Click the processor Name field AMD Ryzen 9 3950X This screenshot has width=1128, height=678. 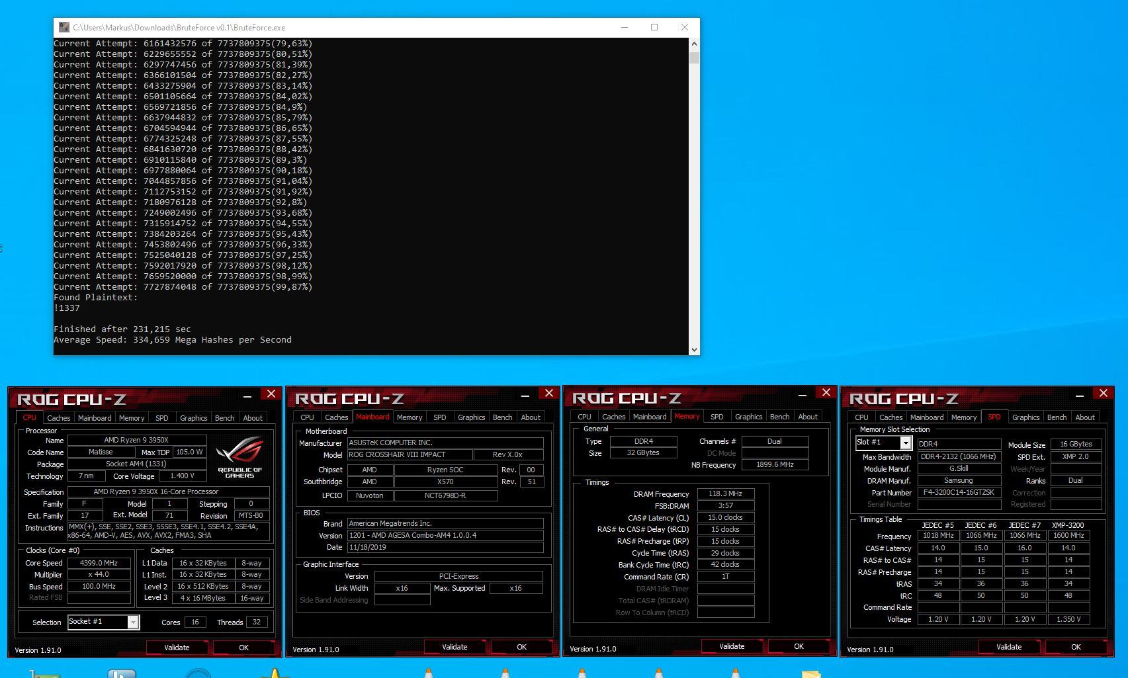137,440
